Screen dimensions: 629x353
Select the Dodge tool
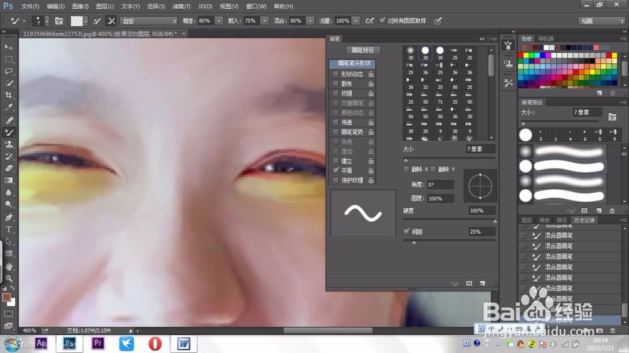pos(8,204)
